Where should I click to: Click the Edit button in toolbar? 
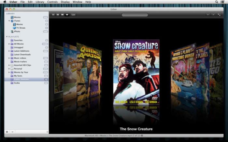[73, 15]
